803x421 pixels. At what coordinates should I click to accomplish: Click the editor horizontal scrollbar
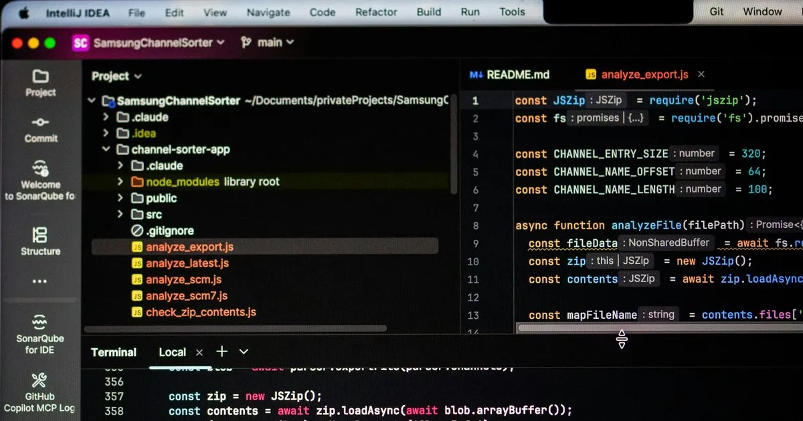(x=659, y=327)
